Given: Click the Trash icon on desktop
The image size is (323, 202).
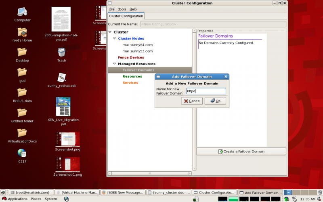Looking at the screenshot, I should (62, 53).
